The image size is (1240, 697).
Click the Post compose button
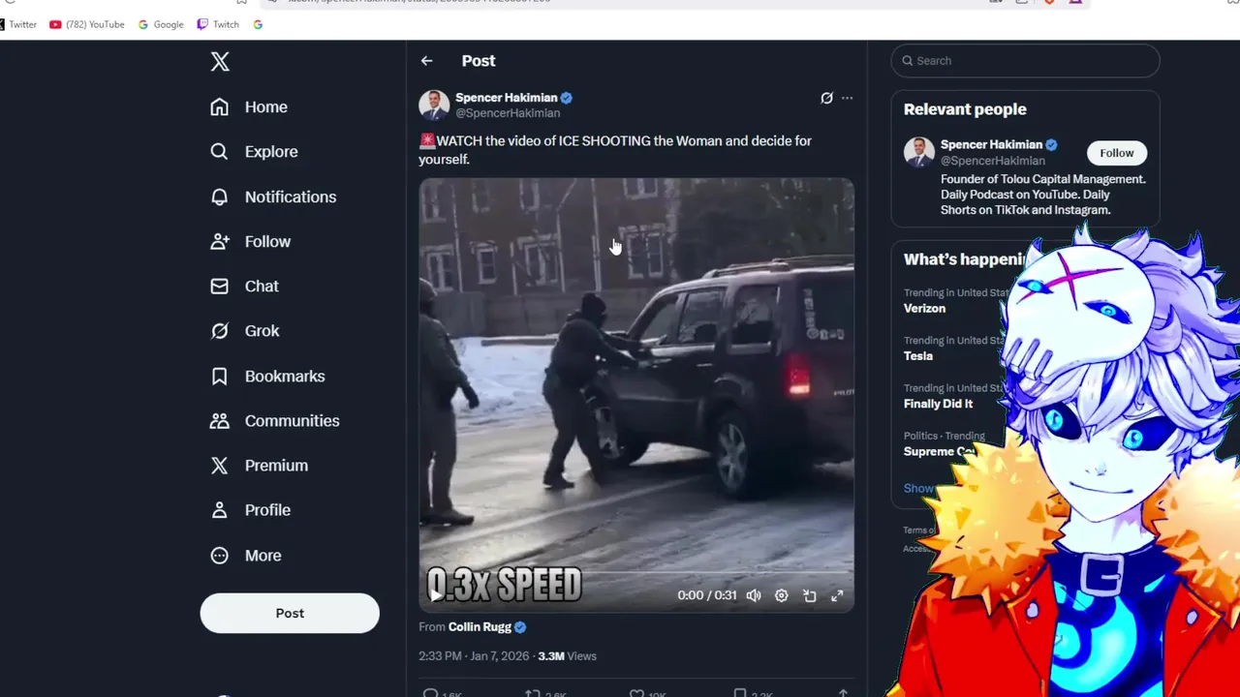point(290,613)
